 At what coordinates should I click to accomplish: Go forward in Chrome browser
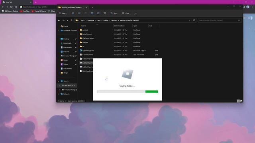[7, 7]
